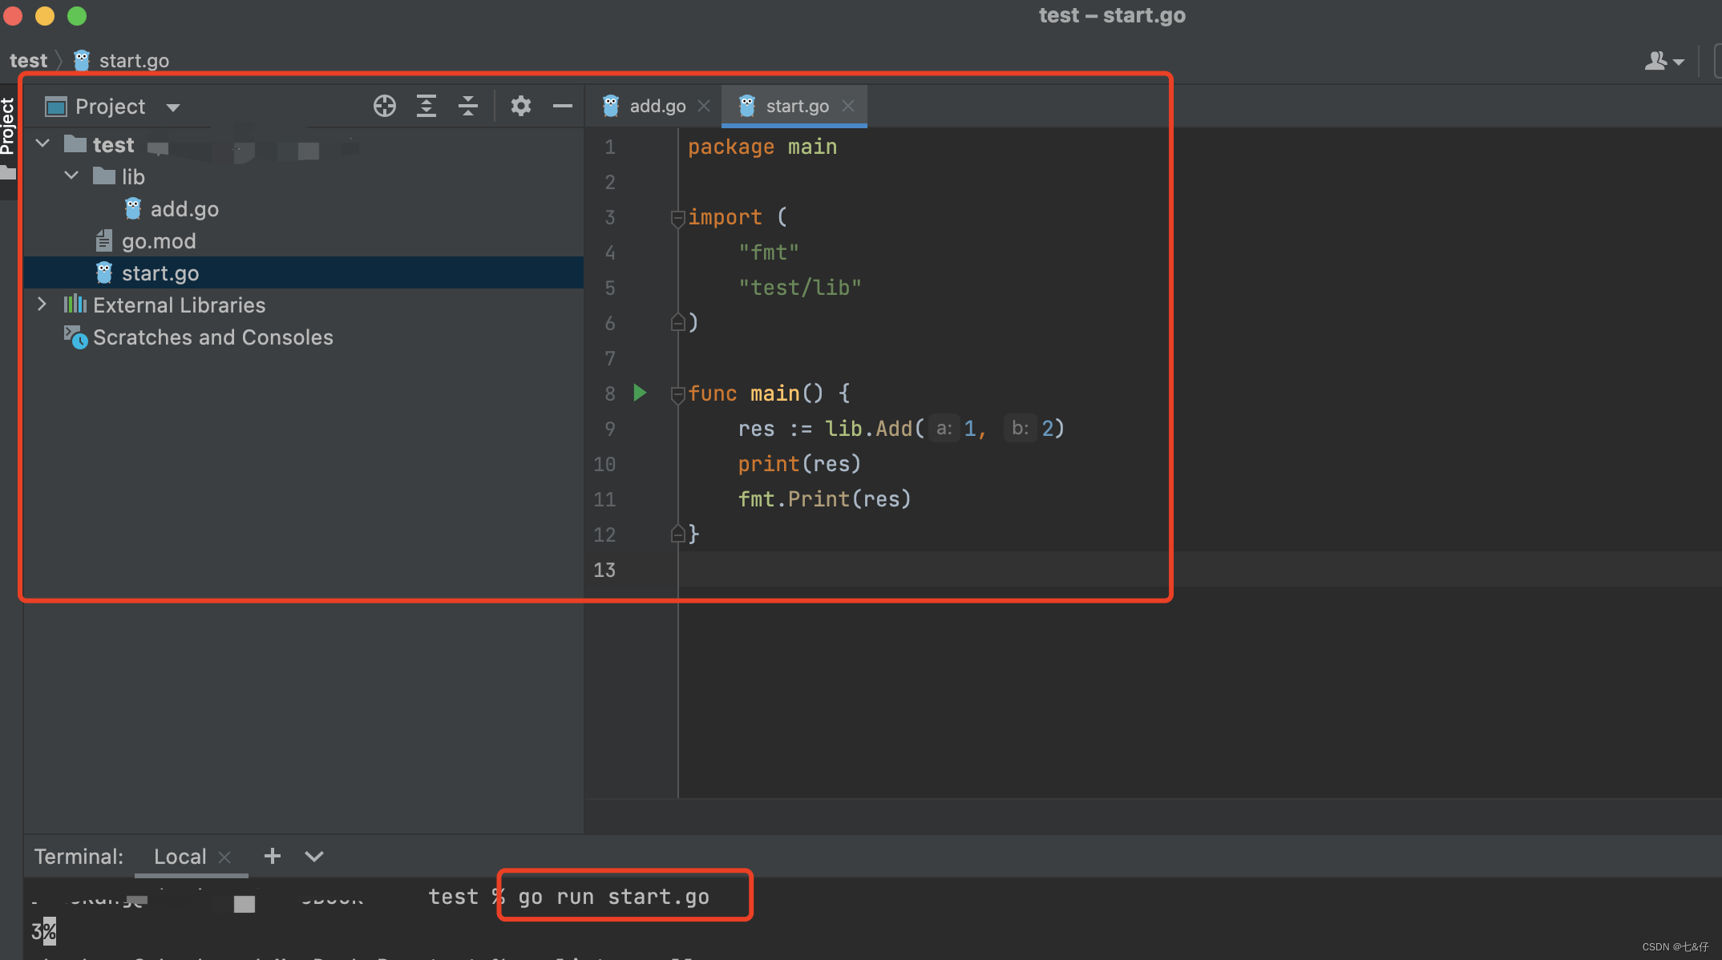Click the test breadcrumb in navigation bar

pos(28,61)
